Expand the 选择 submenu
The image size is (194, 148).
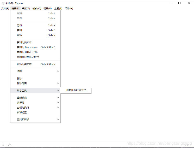point(35,71)
